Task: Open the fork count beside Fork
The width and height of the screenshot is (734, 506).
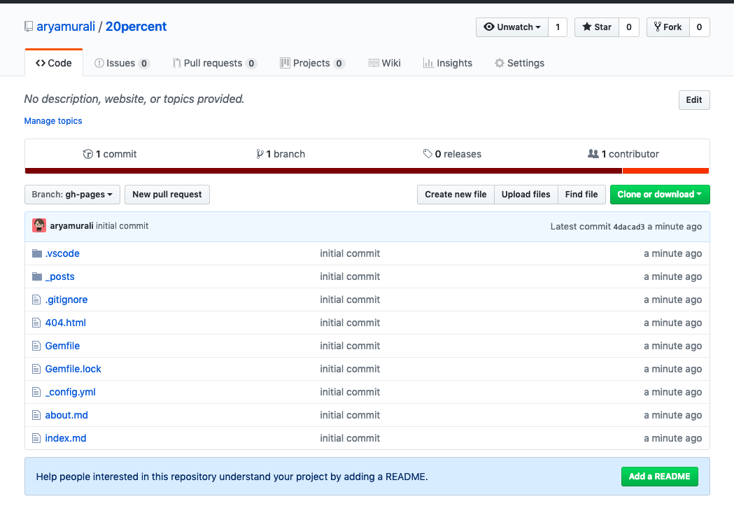Action: coord(699,27)
